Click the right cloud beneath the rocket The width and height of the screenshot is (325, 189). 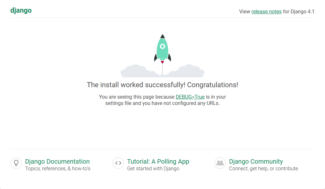[x=189, y=71]
